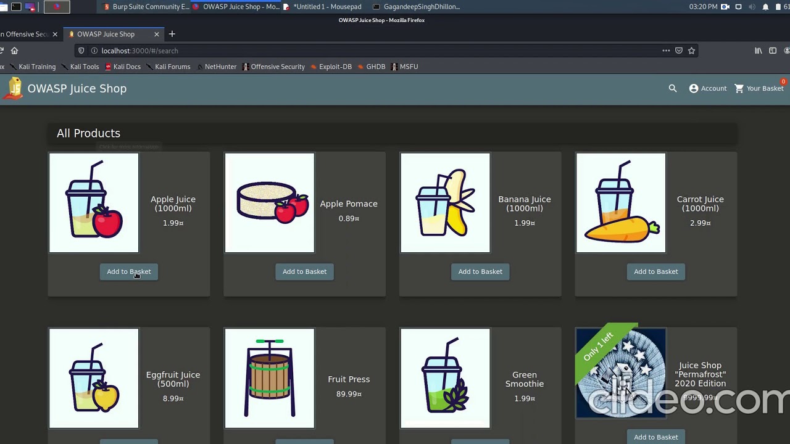
Task: Open a new Firefox tab
Action: (x=172, y=34)
